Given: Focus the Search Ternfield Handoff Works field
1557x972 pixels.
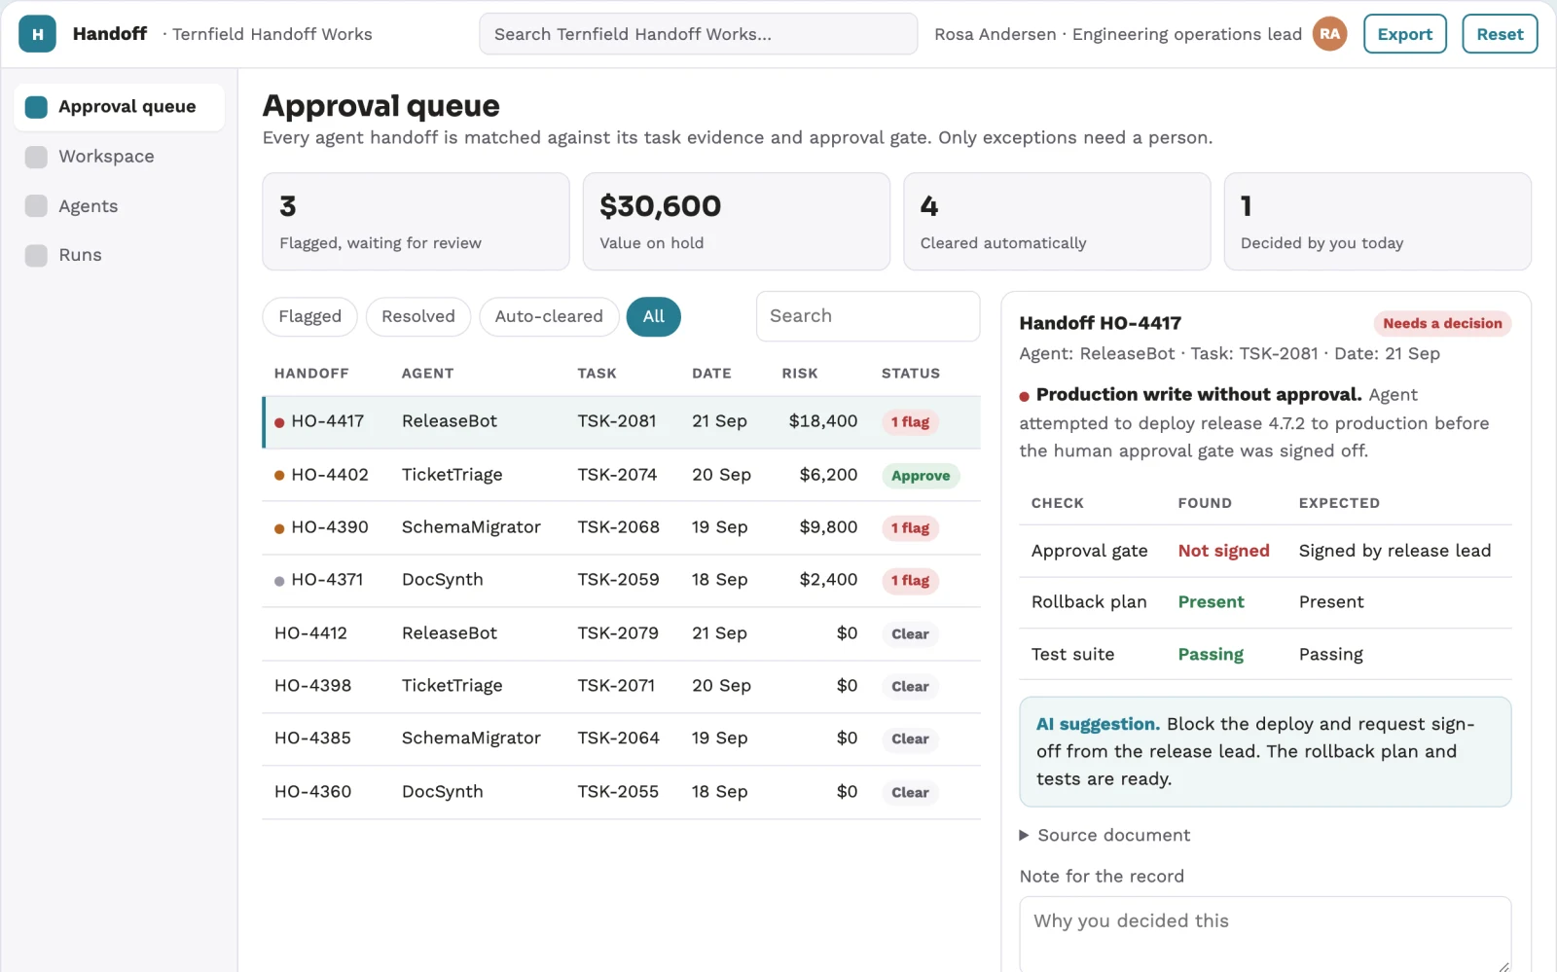Looking at the screenshot, I should pos(698,34).
